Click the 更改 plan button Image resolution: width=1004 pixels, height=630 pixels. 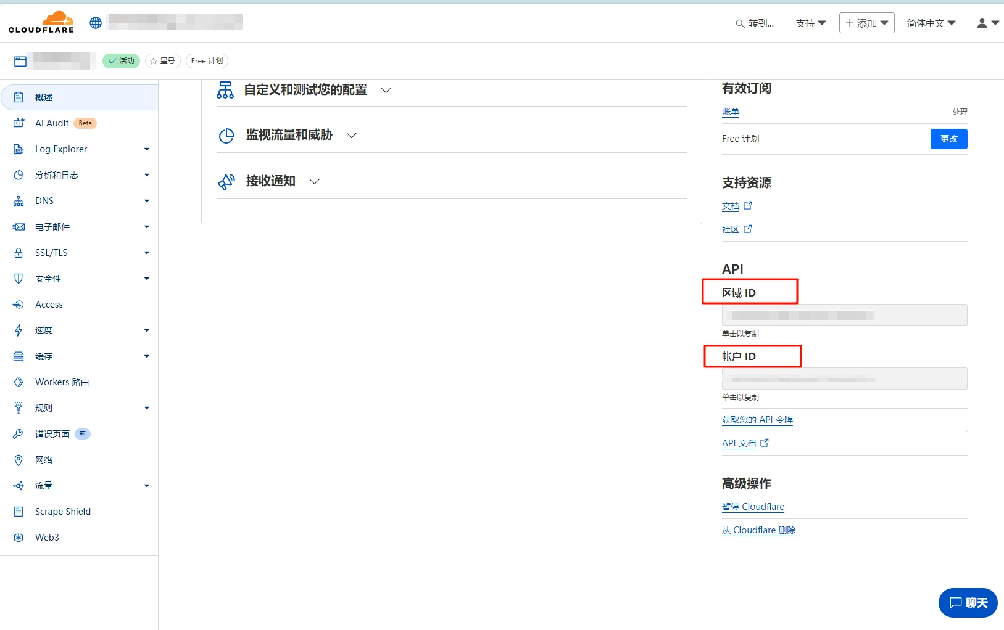pos(948,139)
